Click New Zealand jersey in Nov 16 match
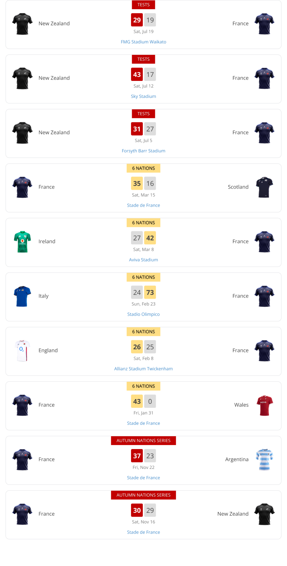 pyautogui.click(x=265, y=514)
